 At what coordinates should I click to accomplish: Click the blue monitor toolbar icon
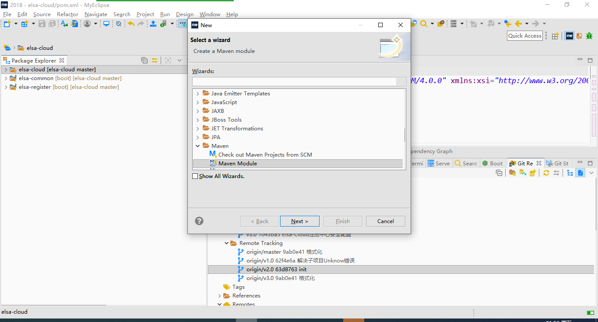pos(106,24)
